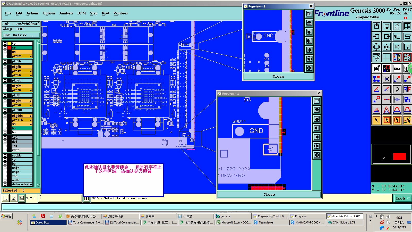Click top icon in Popview - 1 toolbar
Screen dimensions: 412x232
[317, 101]
